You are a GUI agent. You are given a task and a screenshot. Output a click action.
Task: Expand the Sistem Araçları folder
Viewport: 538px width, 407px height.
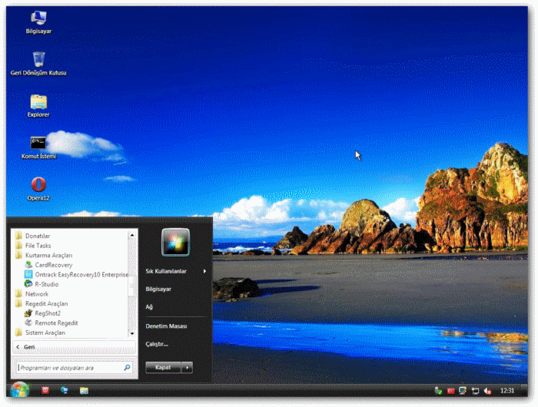pyautogui.click(x=45, y=333)
